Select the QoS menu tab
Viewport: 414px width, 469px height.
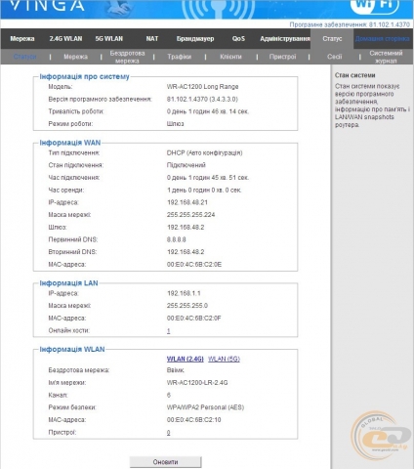pos(238,39)
